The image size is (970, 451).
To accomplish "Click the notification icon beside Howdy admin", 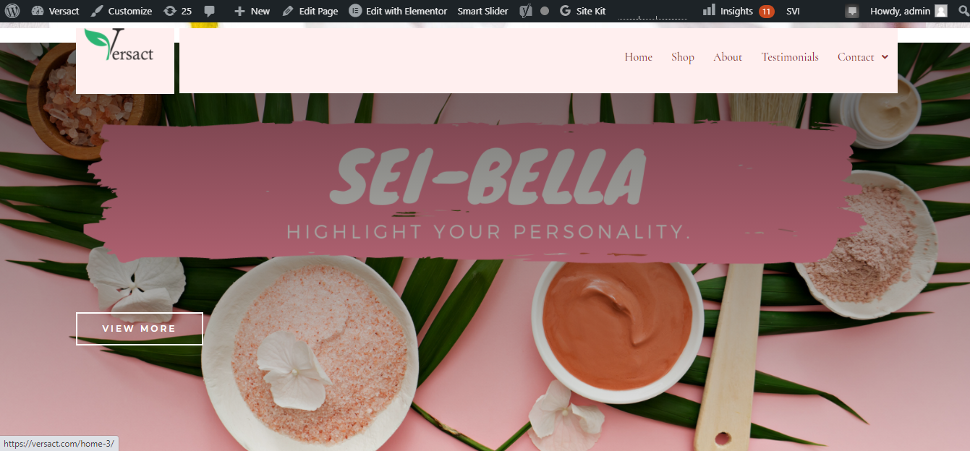I will 853,12.
